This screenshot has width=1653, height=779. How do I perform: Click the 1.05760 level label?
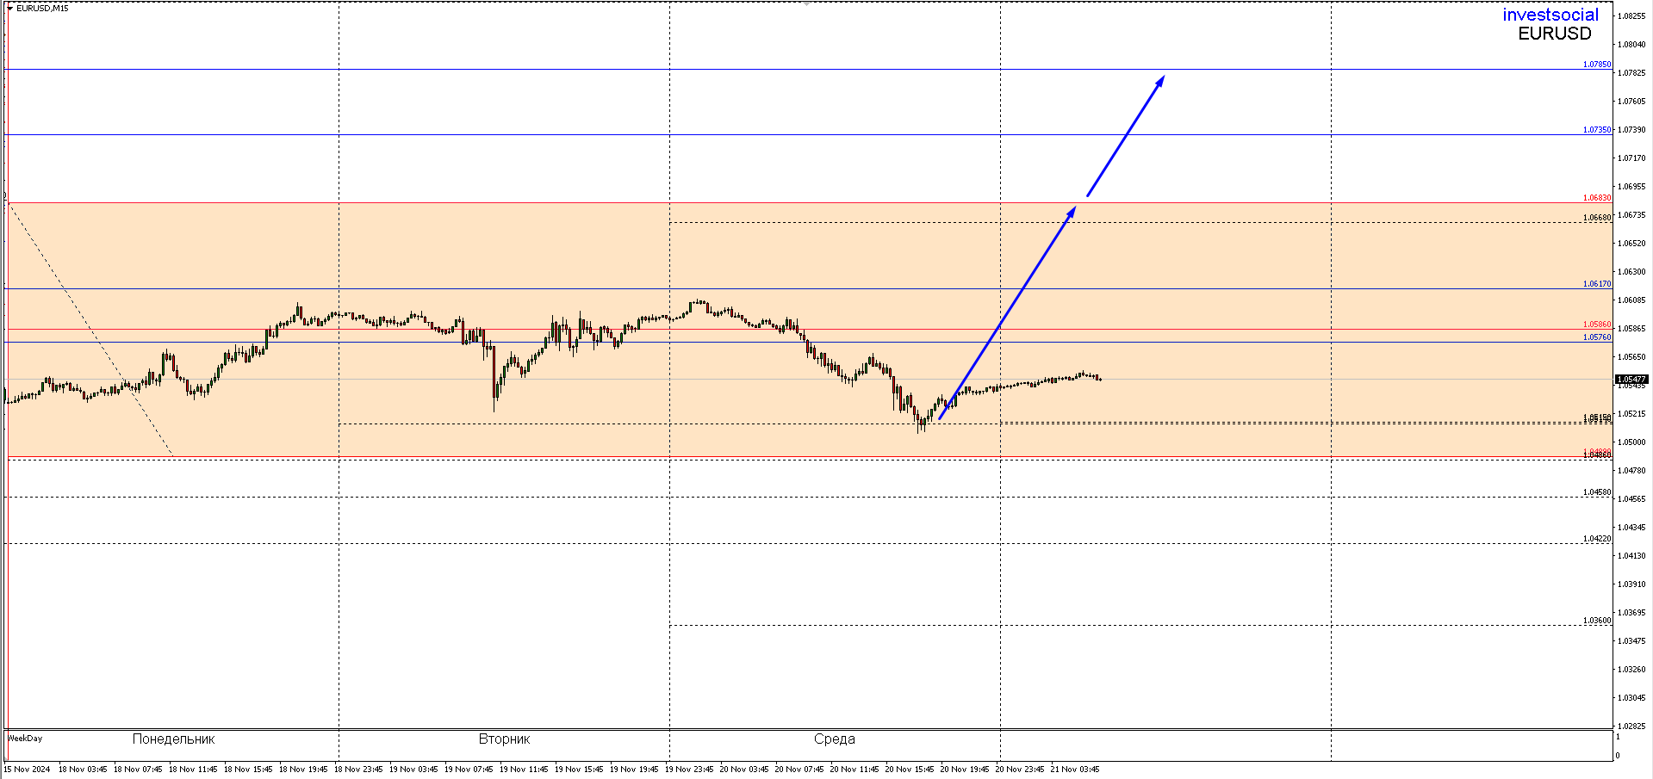click(x=1597, y=337)
